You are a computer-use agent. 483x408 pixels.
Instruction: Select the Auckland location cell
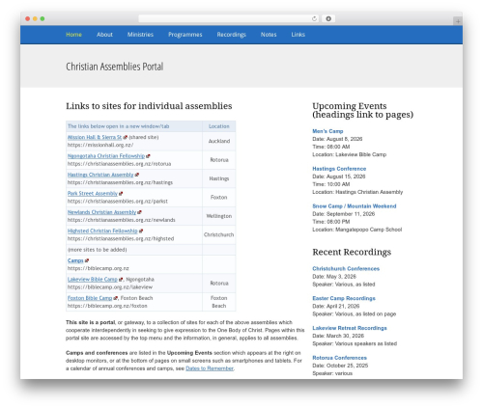coord(219,141)
